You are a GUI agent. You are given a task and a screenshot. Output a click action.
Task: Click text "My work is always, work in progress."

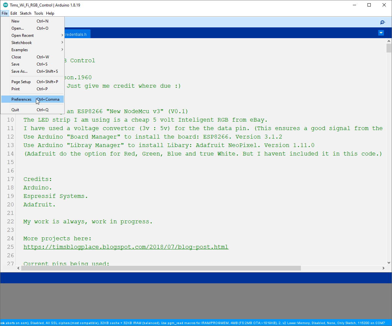(88, 221)
